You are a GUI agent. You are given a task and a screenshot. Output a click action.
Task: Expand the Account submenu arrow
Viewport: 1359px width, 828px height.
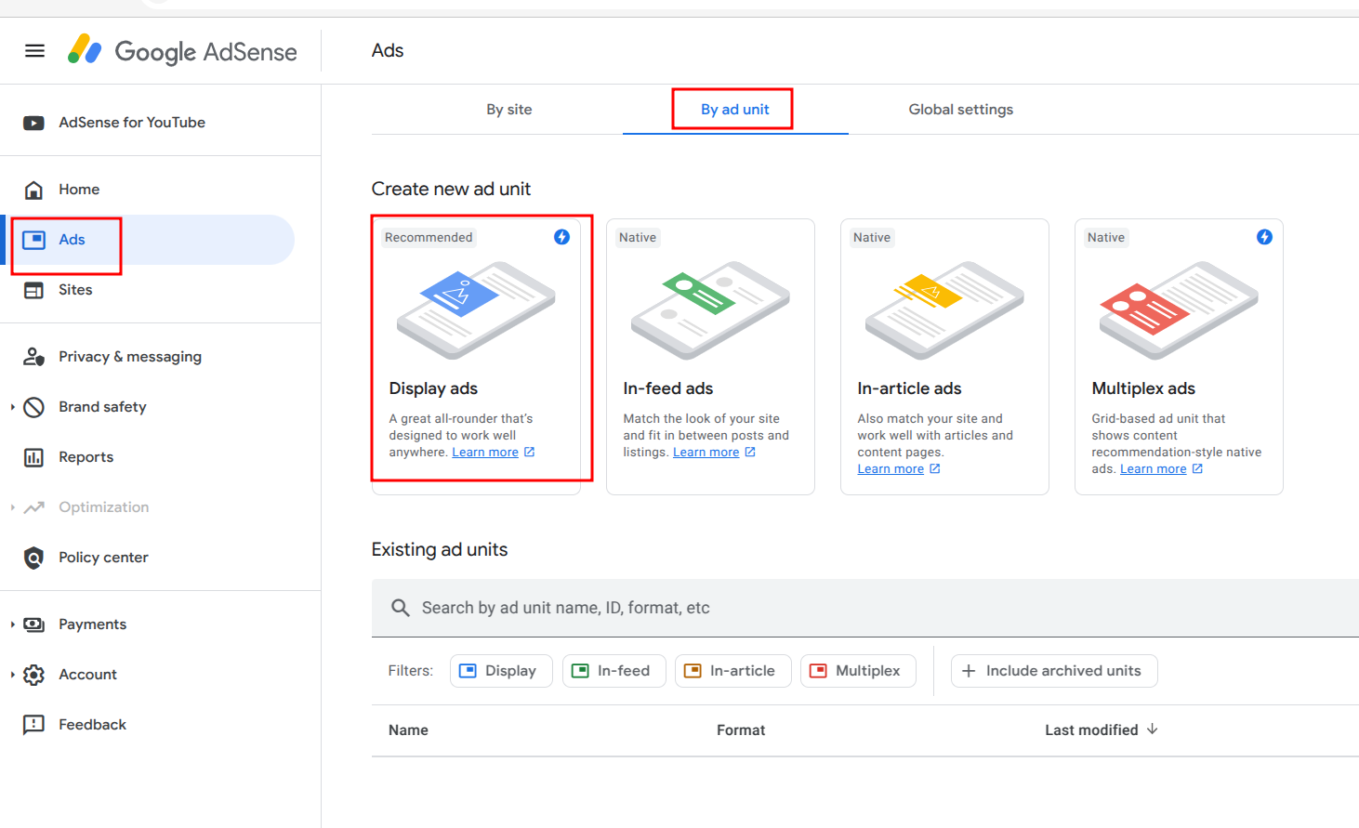pos(12,675)
